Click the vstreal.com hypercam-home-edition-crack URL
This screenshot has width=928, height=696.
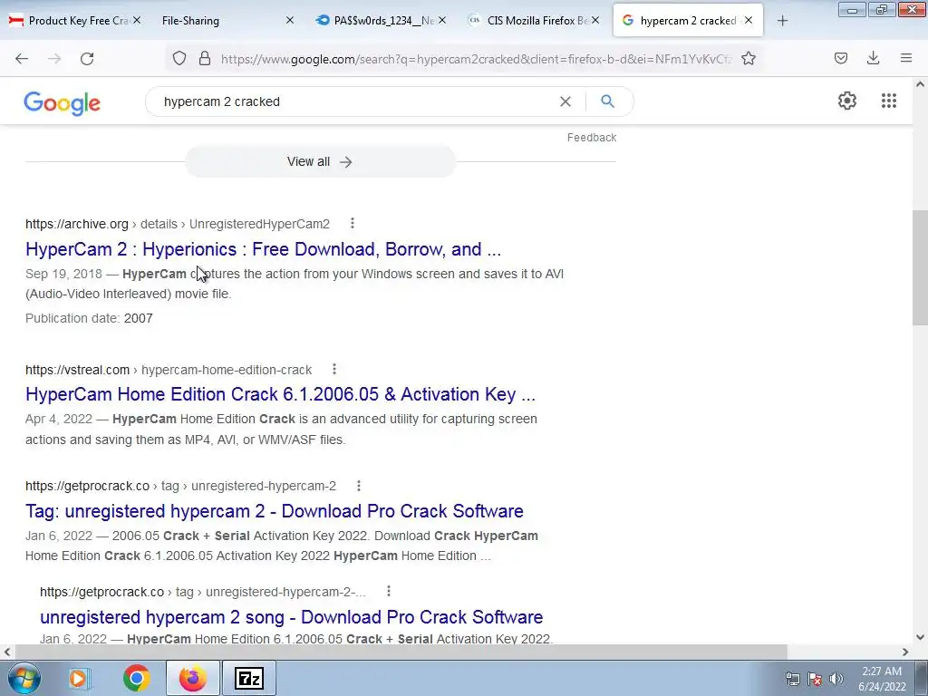pos(169,370)
